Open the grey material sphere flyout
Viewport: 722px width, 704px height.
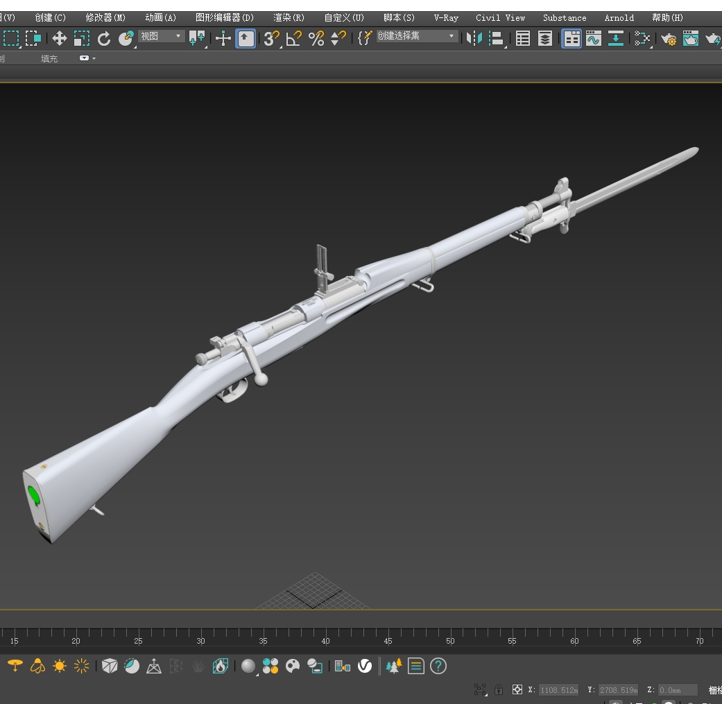[249, 666]
